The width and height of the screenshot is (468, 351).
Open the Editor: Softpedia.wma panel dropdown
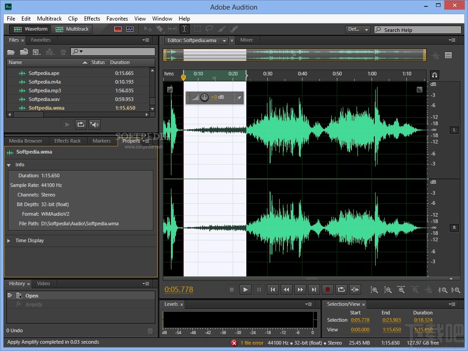tap(224, 40)
